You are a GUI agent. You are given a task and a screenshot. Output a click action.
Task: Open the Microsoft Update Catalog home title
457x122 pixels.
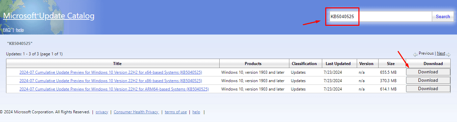pyautogui.click(x=49, y=16)
